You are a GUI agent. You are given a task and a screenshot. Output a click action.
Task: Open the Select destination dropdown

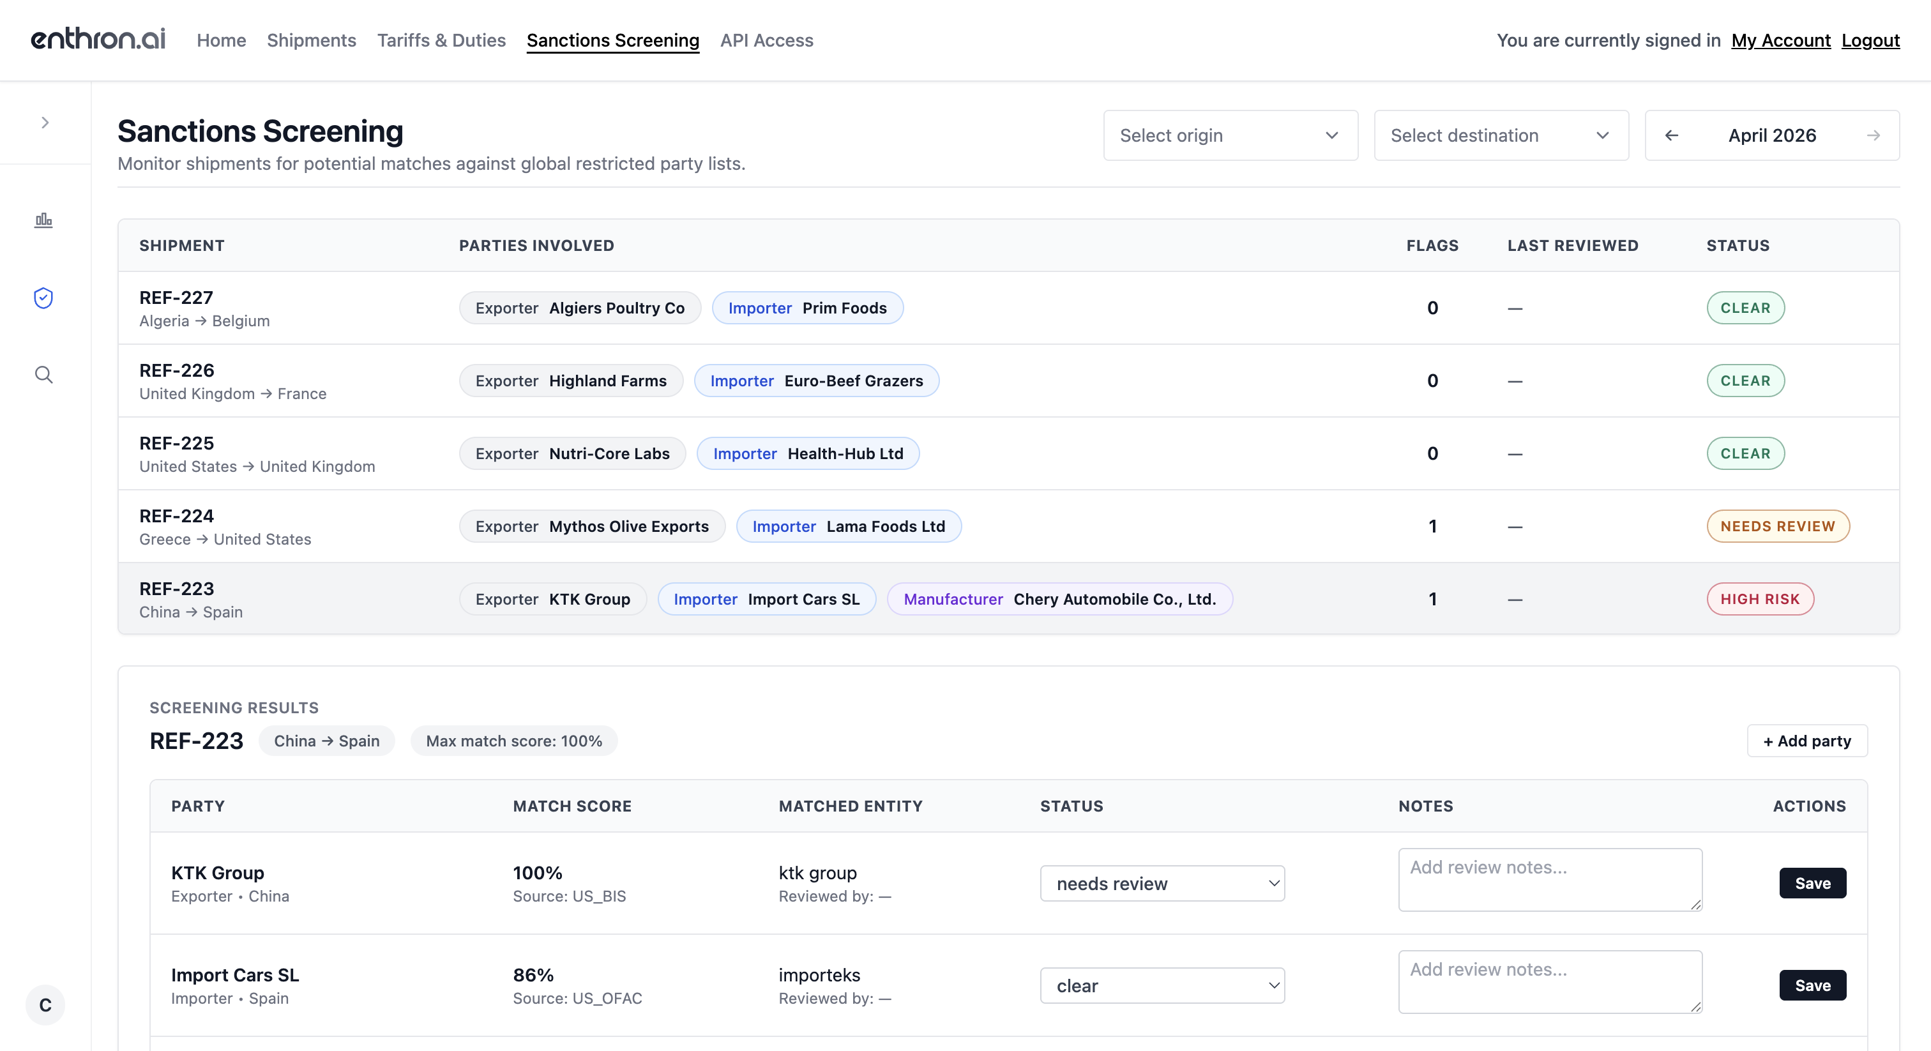point(1500,136)
